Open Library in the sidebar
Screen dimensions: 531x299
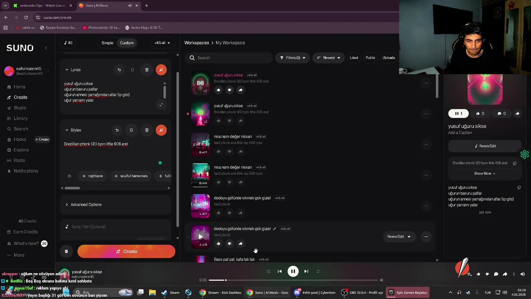click(x=20, y=118)
